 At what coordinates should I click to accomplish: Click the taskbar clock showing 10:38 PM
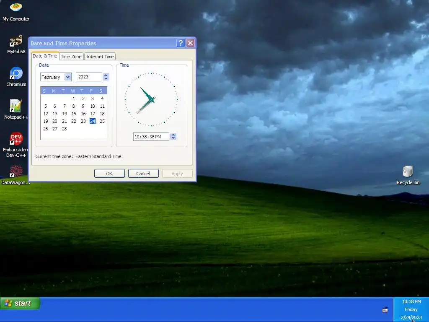coord(411,301)
